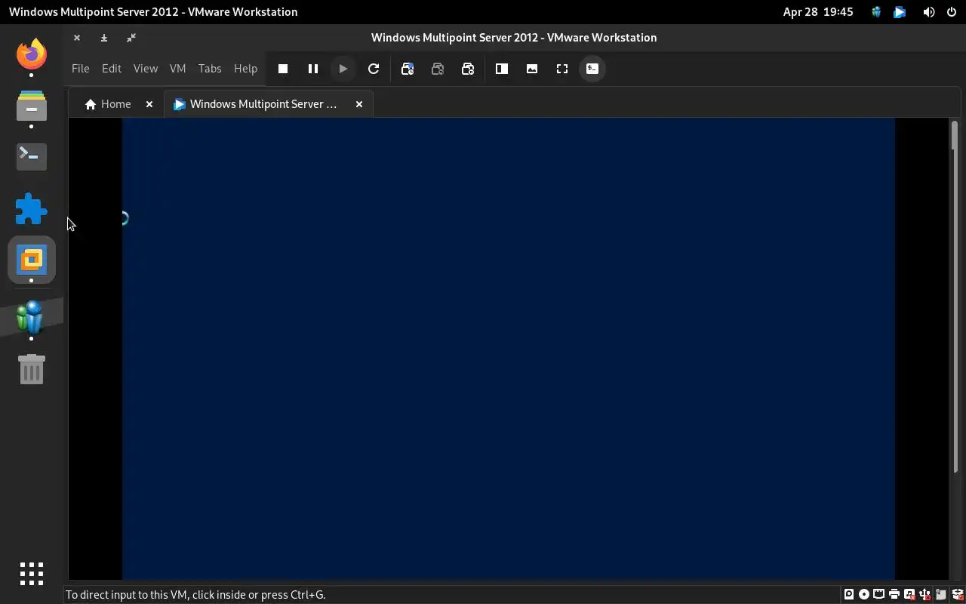Image resolution: width=966 pixels, height=604 pixels.
Task: Click the printer device status icon
Action: 894,594
